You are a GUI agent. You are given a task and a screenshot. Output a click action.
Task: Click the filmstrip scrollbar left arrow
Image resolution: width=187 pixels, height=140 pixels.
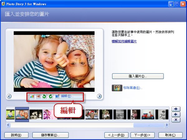coord(8,125)
